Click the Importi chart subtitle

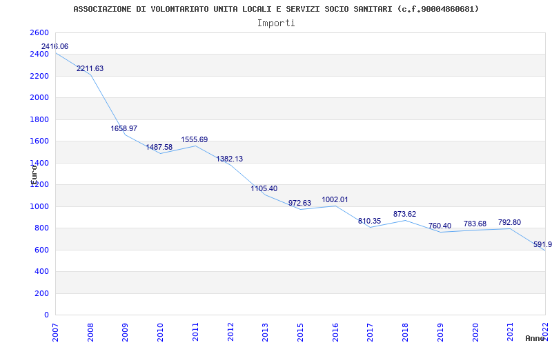pyautogui.click(x=276, y=23)
